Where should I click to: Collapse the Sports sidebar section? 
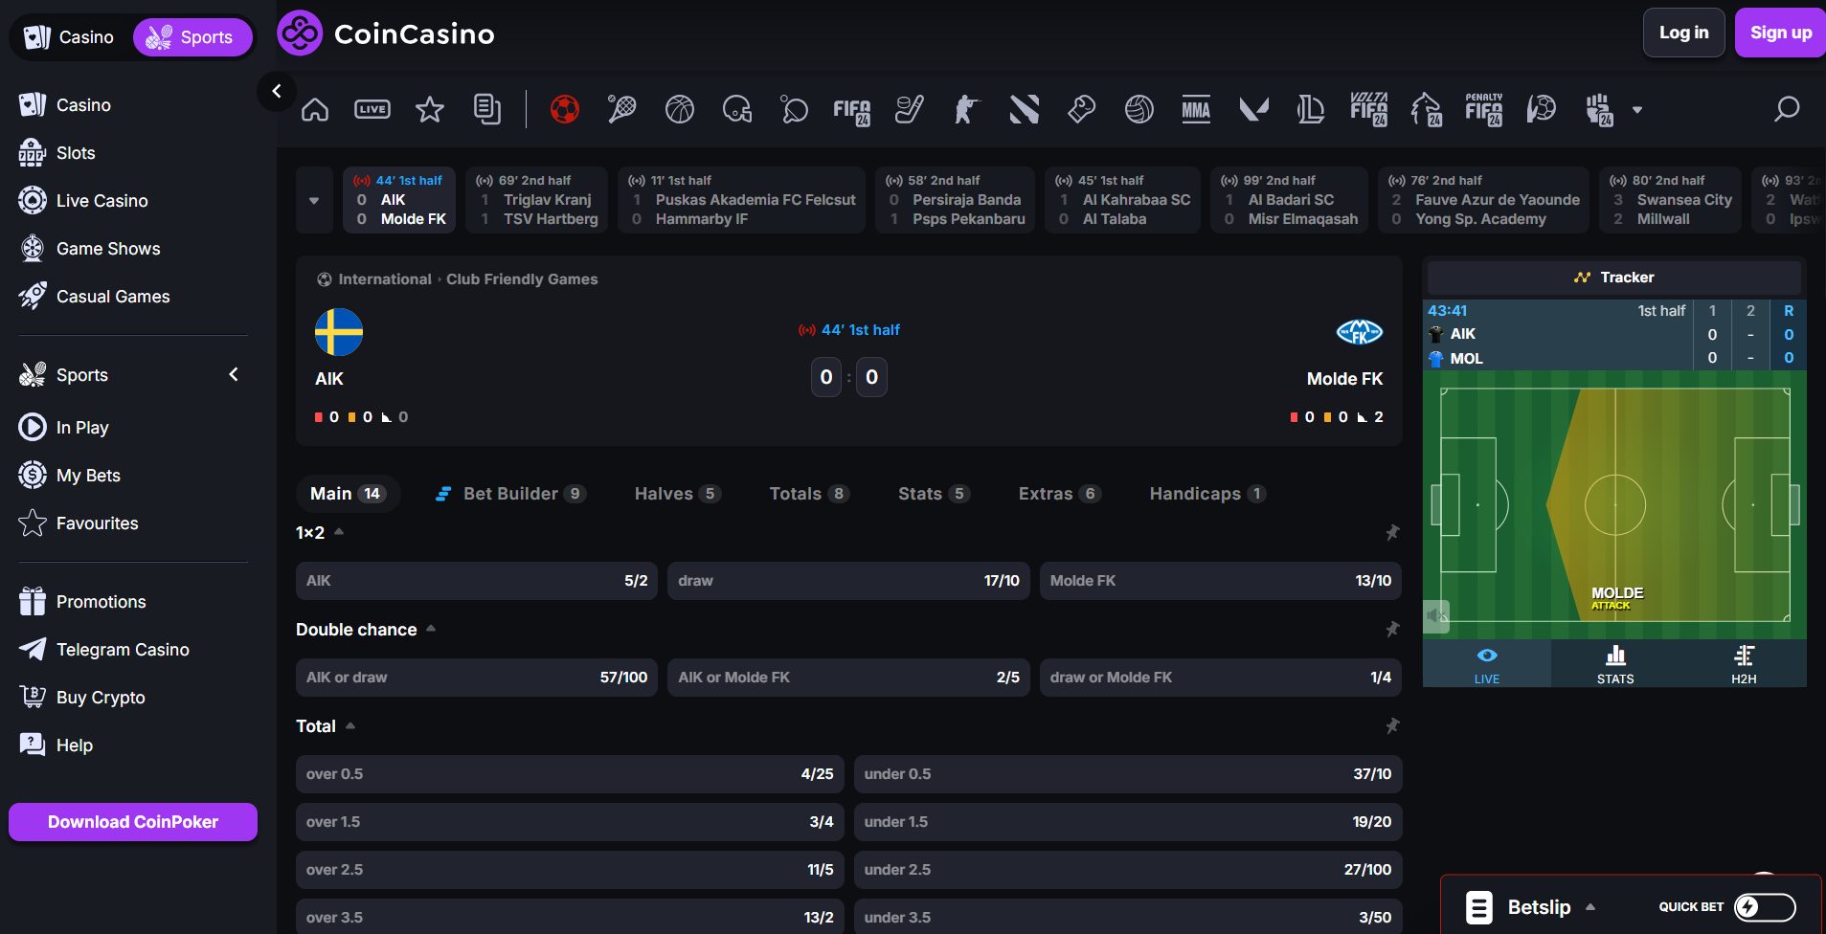tap(233, 374)
